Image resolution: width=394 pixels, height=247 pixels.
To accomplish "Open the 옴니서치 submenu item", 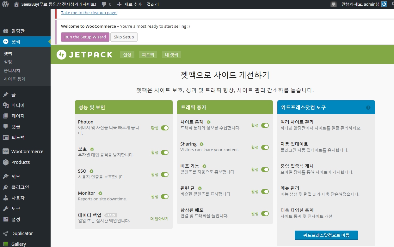I will tap(12, 71).
